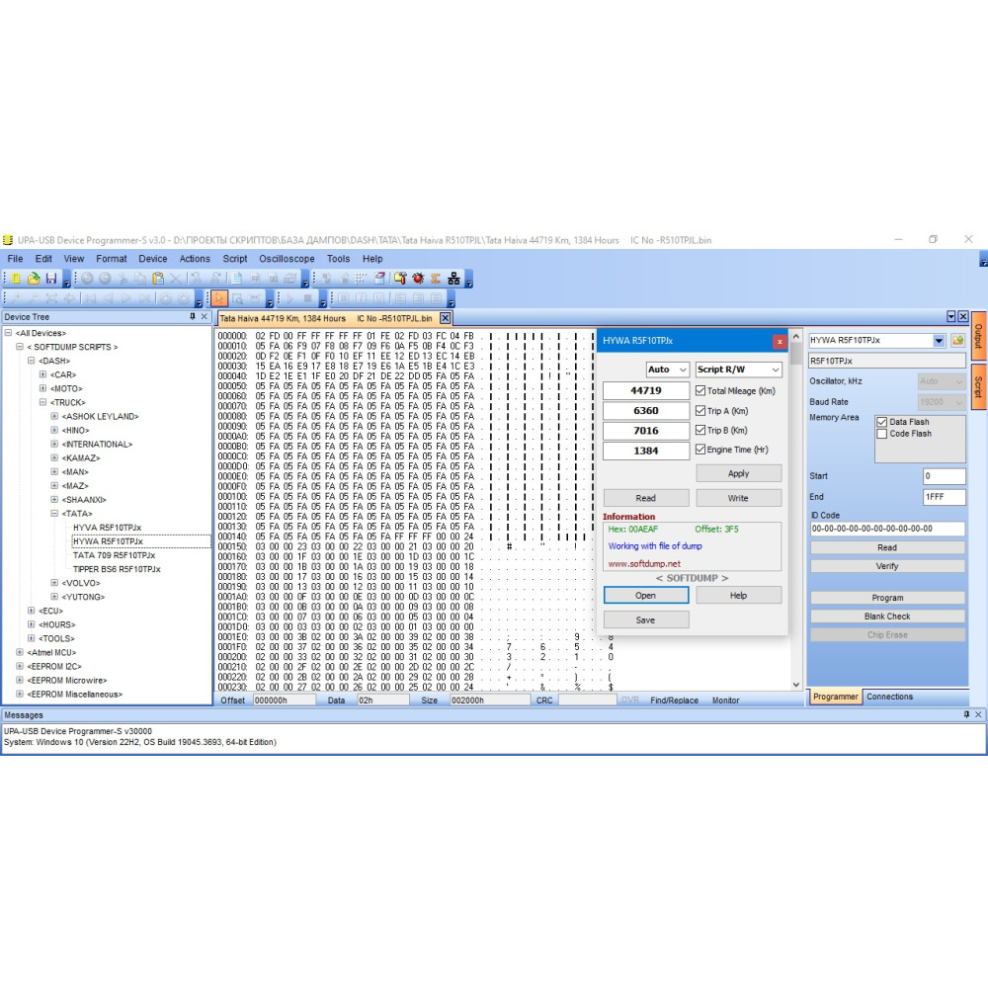
Task: Expand the <Atmel MCU> tree node
Action: pyautogui.click(x=20, y=652)
